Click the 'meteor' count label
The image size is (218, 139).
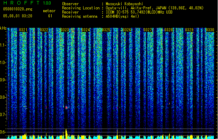click(49, 11)
